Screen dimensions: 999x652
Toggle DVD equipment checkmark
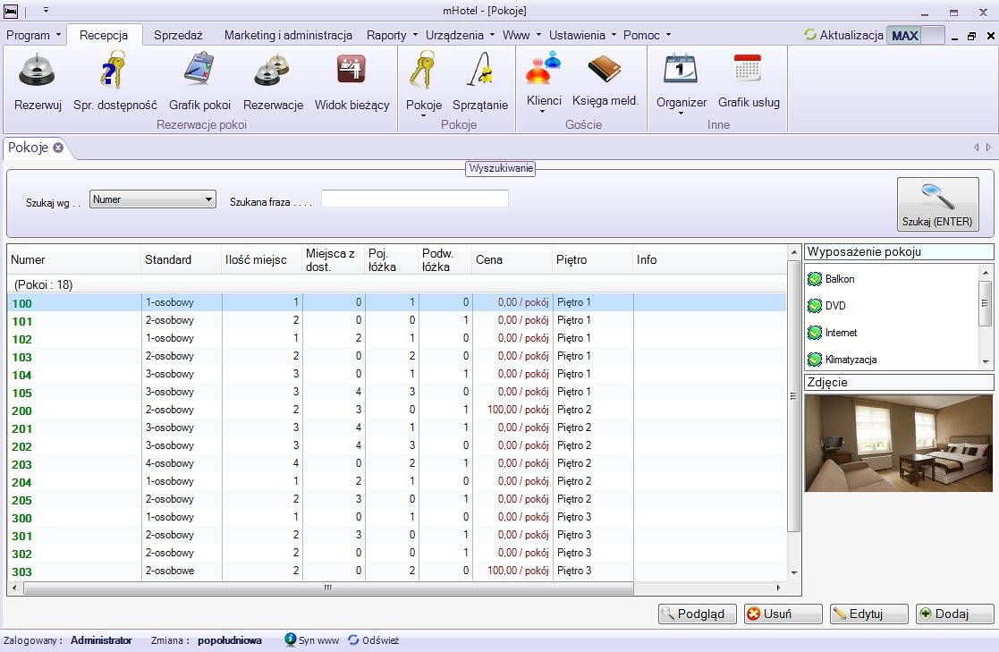point(814,305)
